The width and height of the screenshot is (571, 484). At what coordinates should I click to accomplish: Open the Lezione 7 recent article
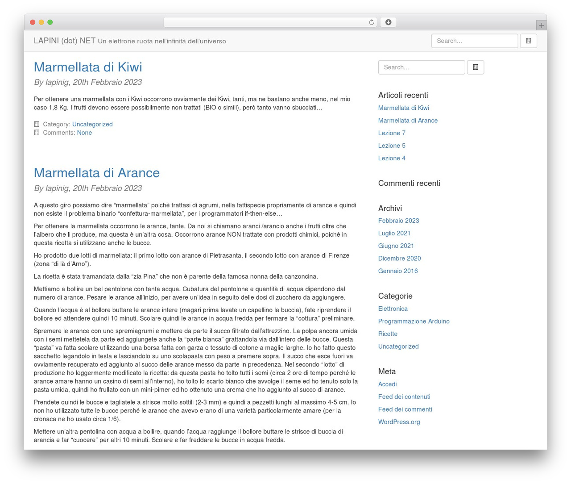click(x=392, y=133)
